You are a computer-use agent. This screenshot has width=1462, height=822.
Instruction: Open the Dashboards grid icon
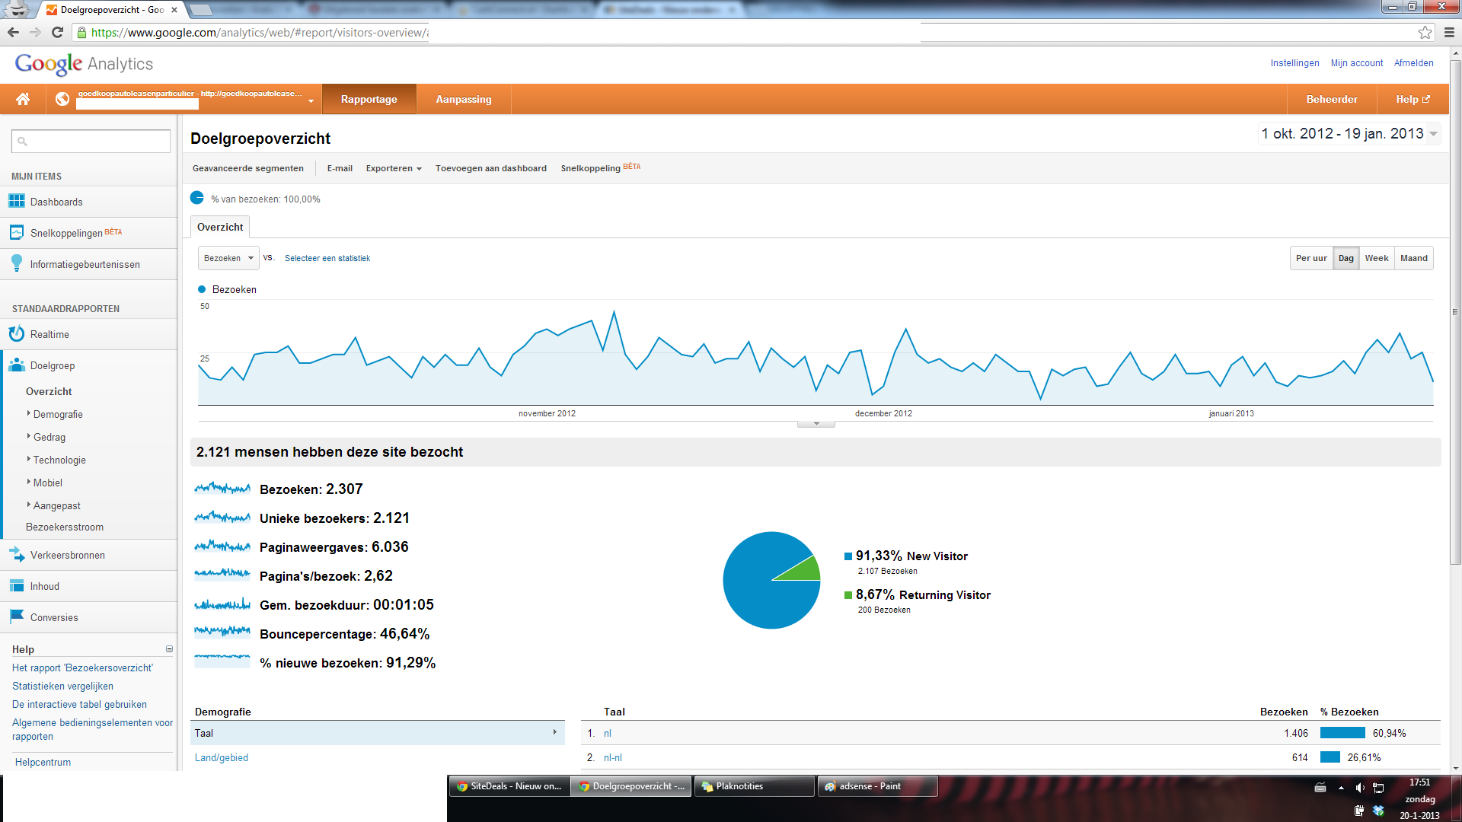(x=17, y=201)
